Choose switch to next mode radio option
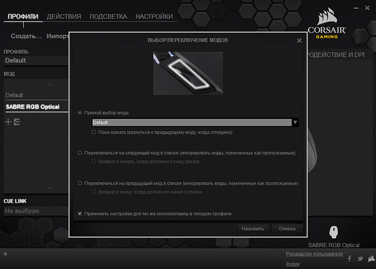 click(80, 153)
